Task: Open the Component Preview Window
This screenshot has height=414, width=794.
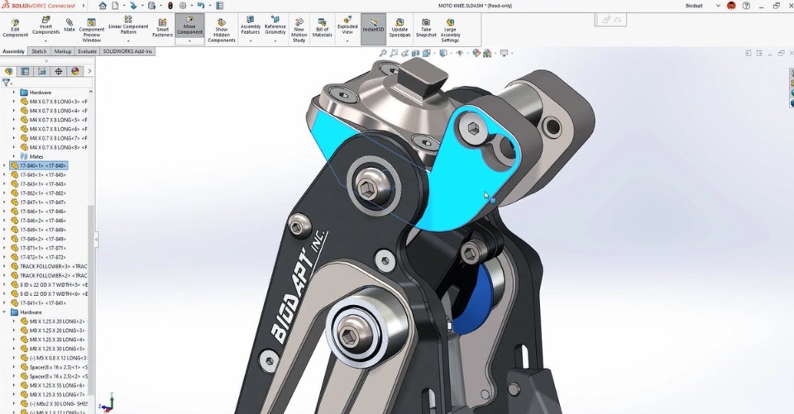Action: (x=92, y=31)
